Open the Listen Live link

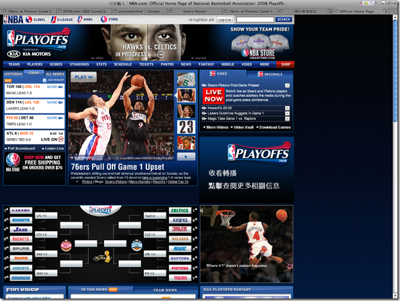click(x=53, y=148)
